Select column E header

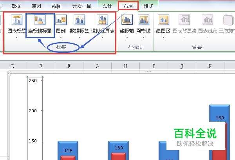[41, 66]
